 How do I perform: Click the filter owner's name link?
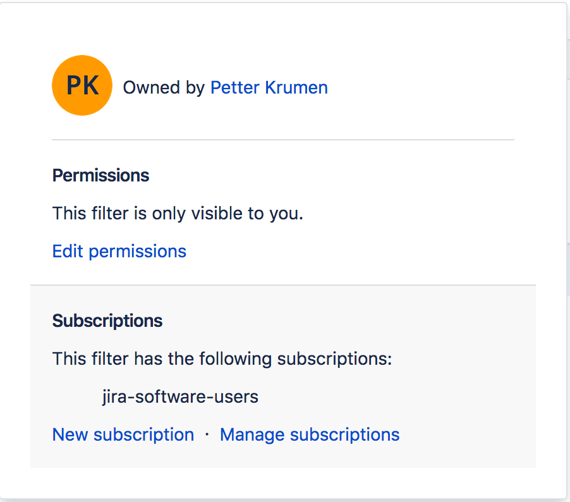269,87
